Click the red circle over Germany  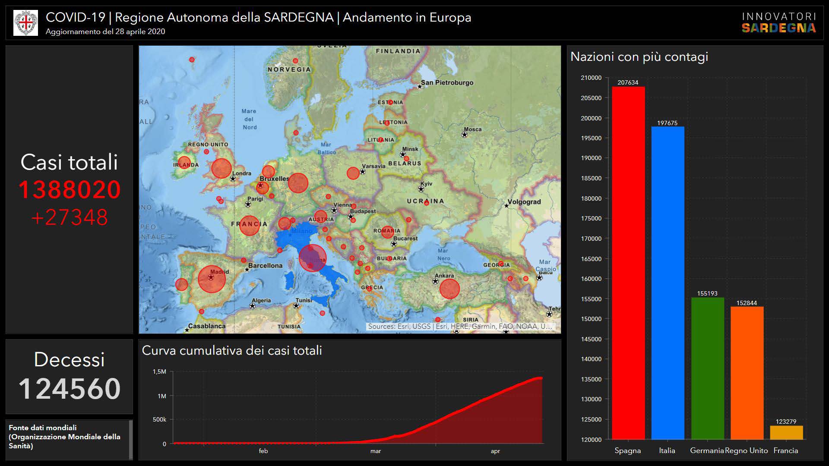[x=297, y=183]
